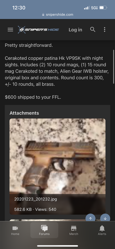This screenshot has width=115, height=249.
Task: Tap the Forums chat bubbles icon
Action: (44, 228)
